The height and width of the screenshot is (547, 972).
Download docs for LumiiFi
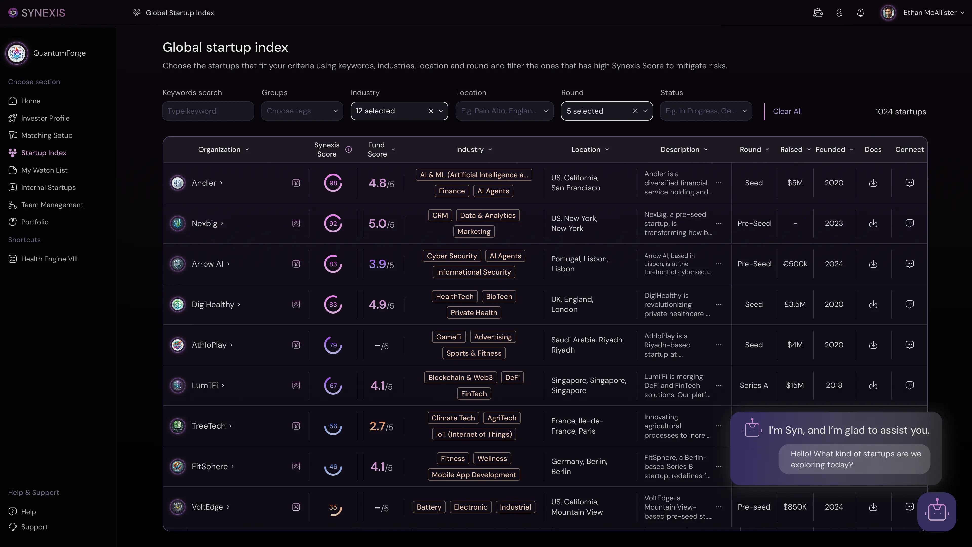[x=873, y=385]
